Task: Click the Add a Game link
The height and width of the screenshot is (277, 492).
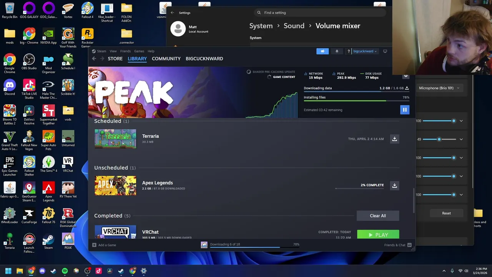Action: (x=107, y=245)
